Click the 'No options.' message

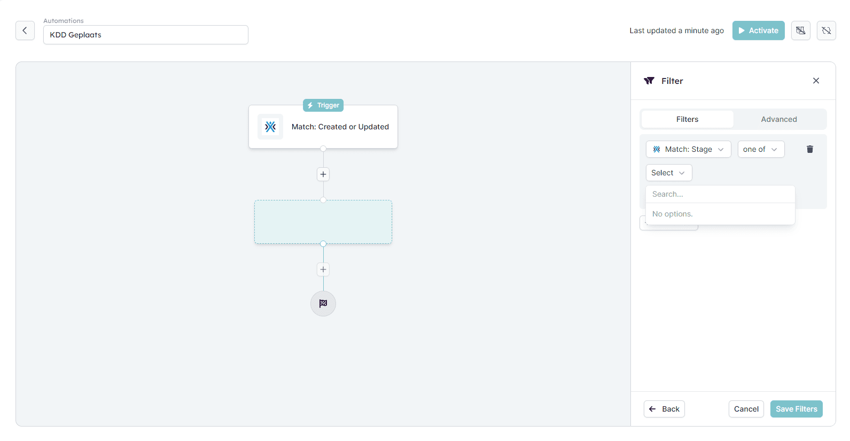672,214
